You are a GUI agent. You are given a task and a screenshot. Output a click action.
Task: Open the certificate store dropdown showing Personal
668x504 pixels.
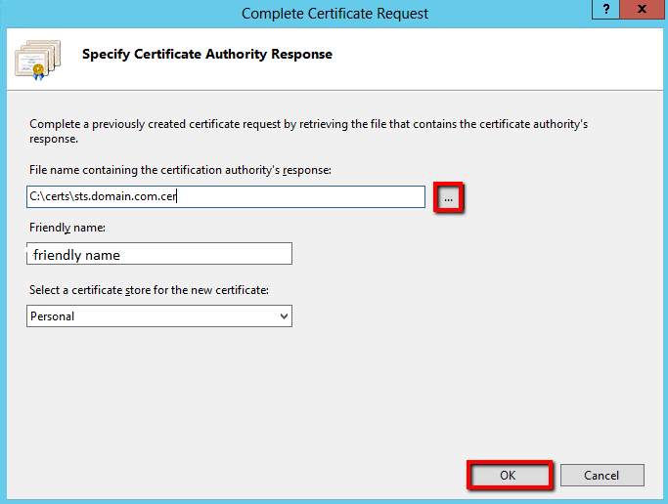click(x=159, y=316)
